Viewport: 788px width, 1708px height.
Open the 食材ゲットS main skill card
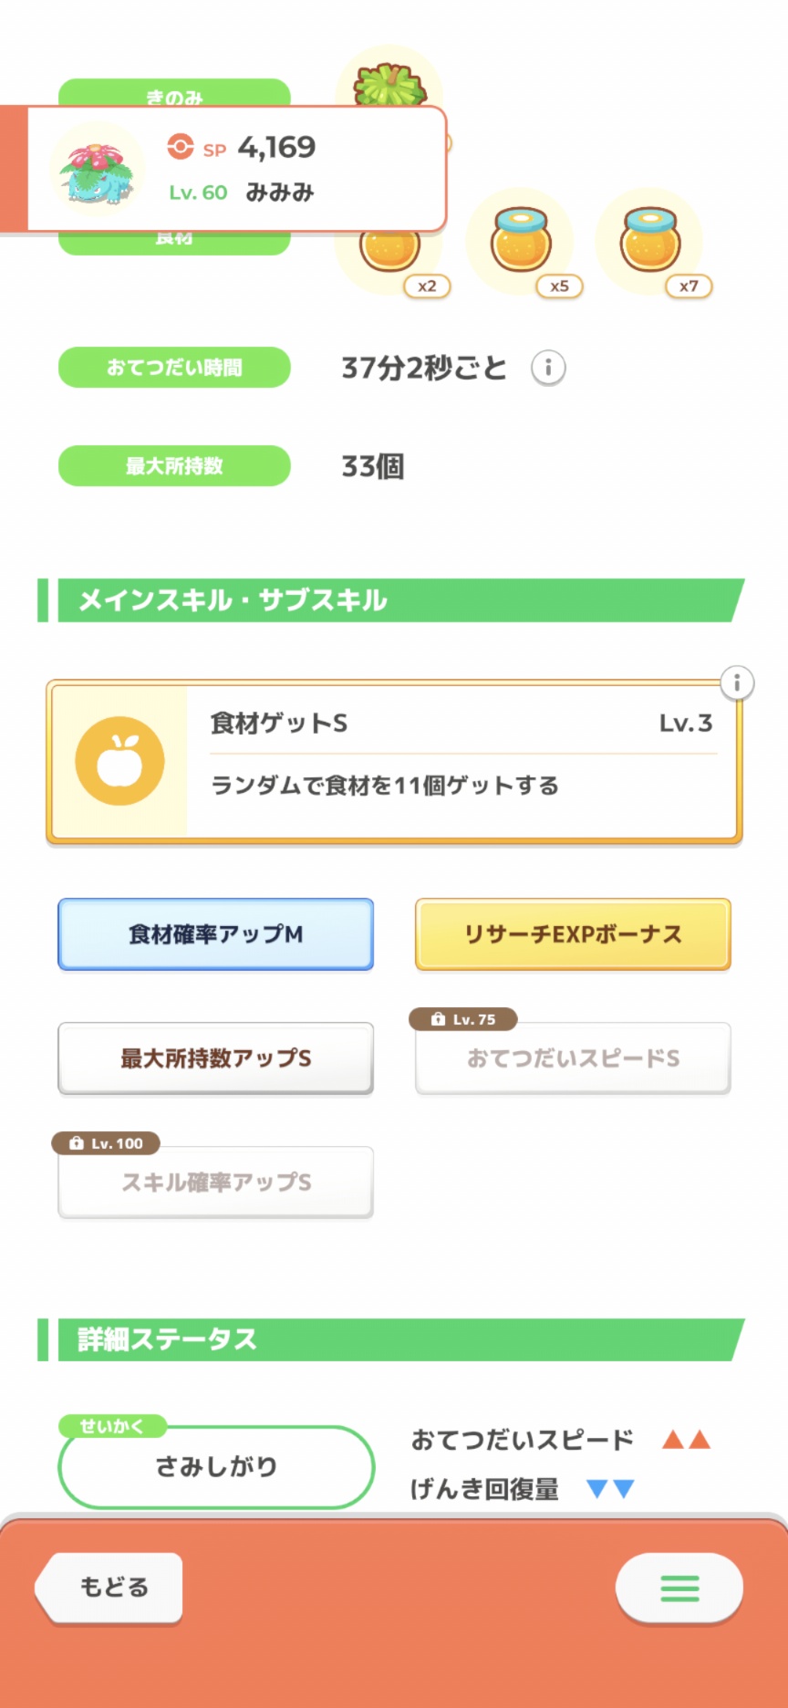click(461, 762)
